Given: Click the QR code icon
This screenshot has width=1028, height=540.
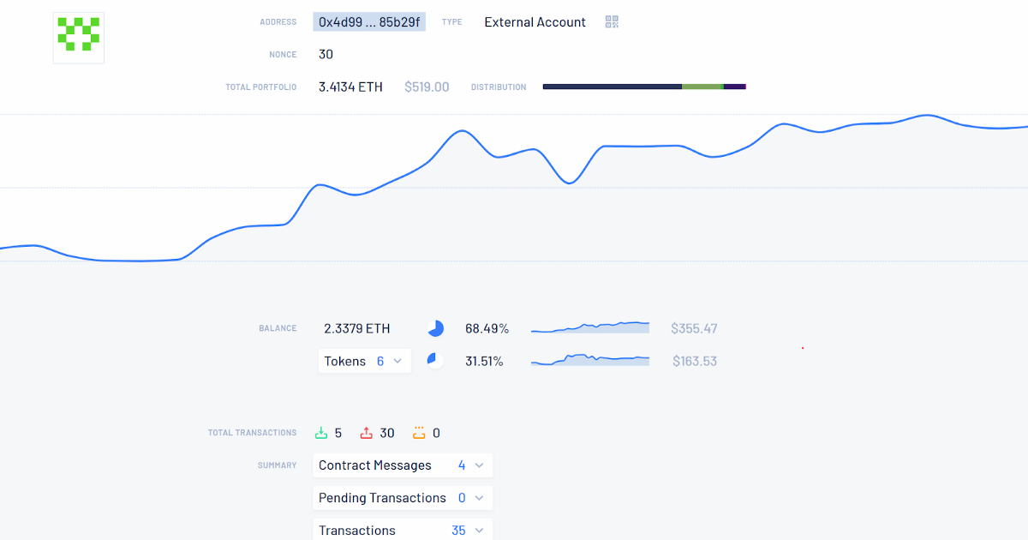Looking at the screenshot, I should click(612, 22).
